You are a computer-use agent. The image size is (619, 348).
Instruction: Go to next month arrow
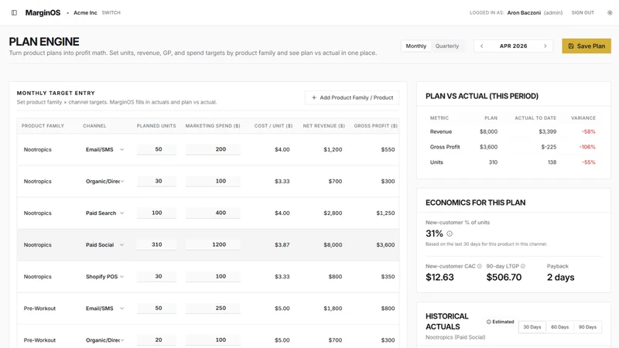(545, 46)
